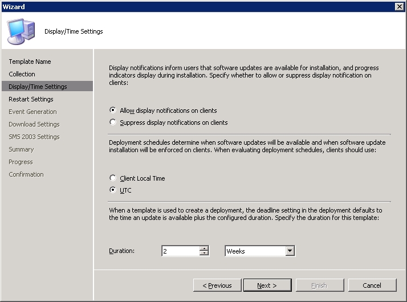Click the Download Settings step
Image resolution: width=407 pixels, height=302 pixels.
point(34,124)
